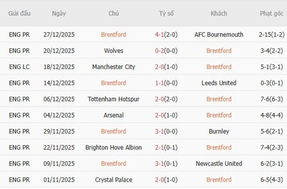Select the Phạt góc column header
The width and height of the screenshot is (287, 189).
tap(272, 13)
